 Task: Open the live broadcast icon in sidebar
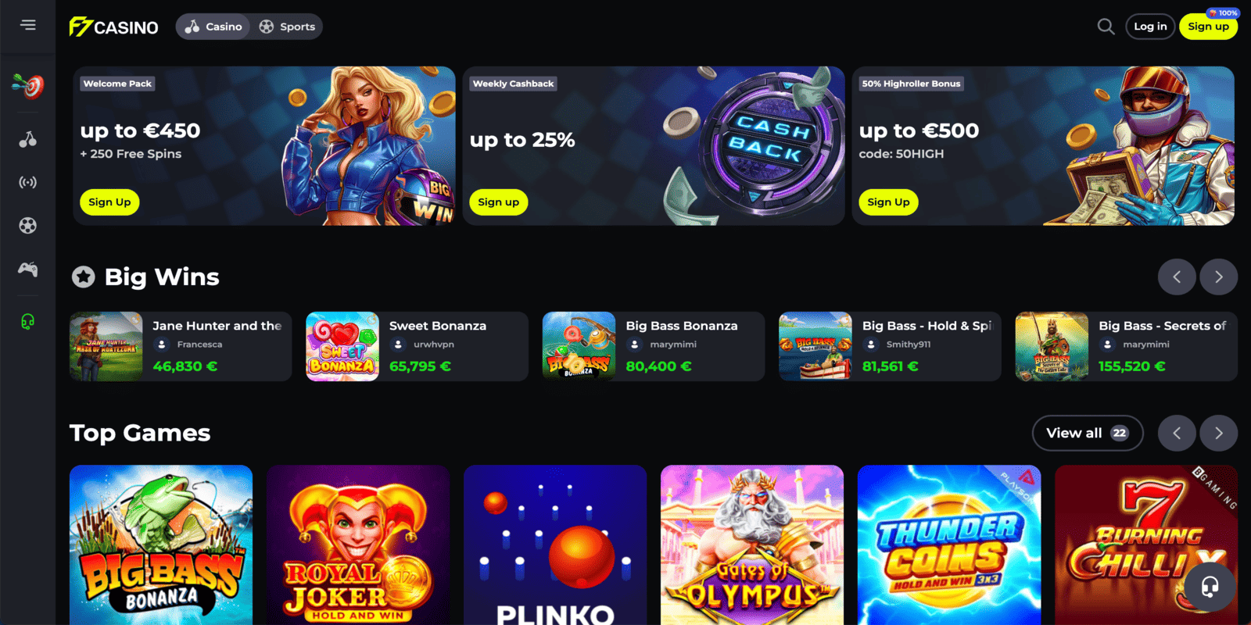tap(28, 183)
